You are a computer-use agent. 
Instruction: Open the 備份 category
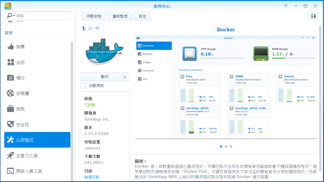37,78
